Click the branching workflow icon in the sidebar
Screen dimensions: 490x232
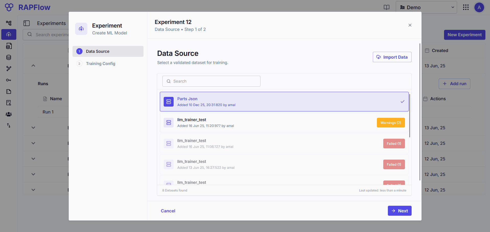click(x=9, y=69)
